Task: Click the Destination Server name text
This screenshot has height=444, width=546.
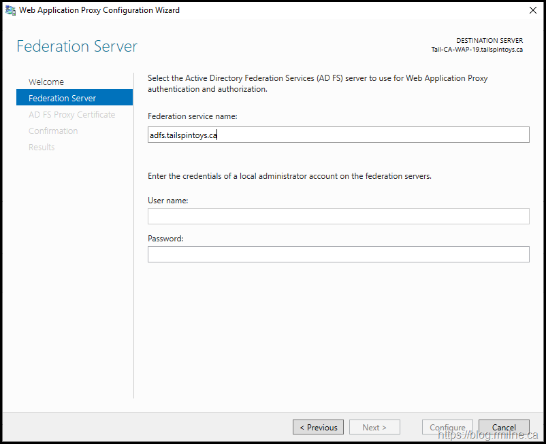Action: coord(477,50)
